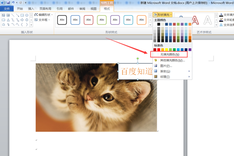Pick yellow from the standard colors row

[167, 50]
